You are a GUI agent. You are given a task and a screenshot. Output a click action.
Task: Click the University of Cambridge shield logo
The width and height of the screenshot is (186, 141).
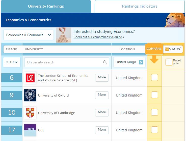click(30, 113)
